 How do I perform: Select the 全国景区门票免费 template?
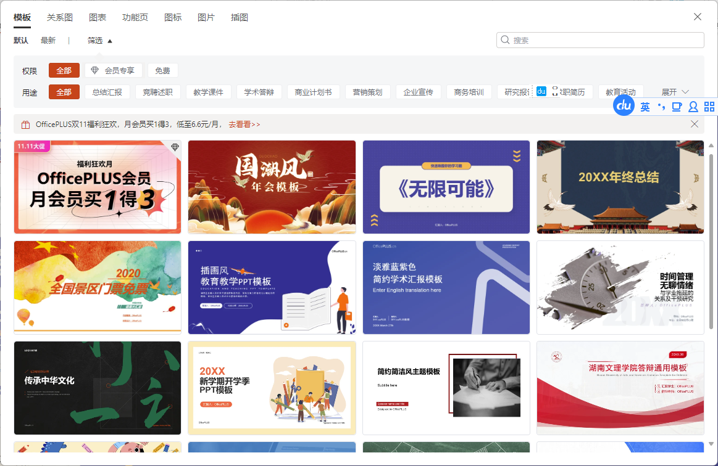click(x=98, y=288)
